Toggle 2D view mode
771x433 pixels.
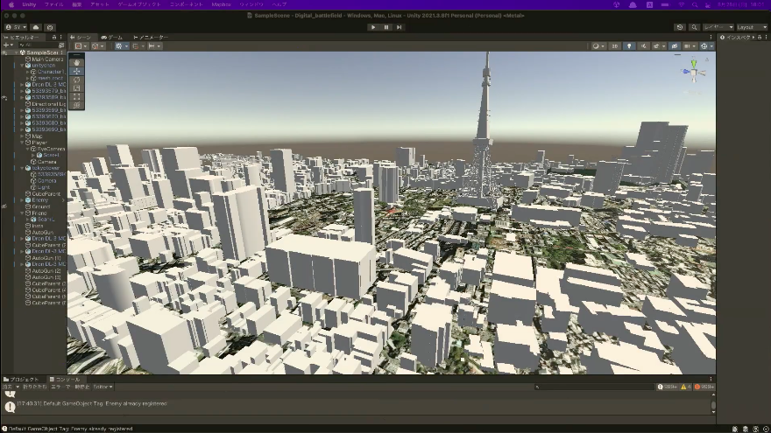(614, 46)
